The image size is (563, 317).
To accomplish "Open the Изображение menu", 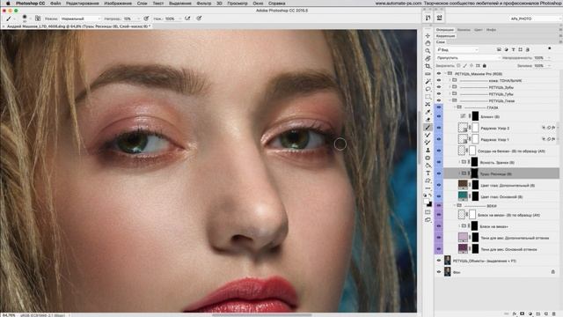I will coord(118,4).
